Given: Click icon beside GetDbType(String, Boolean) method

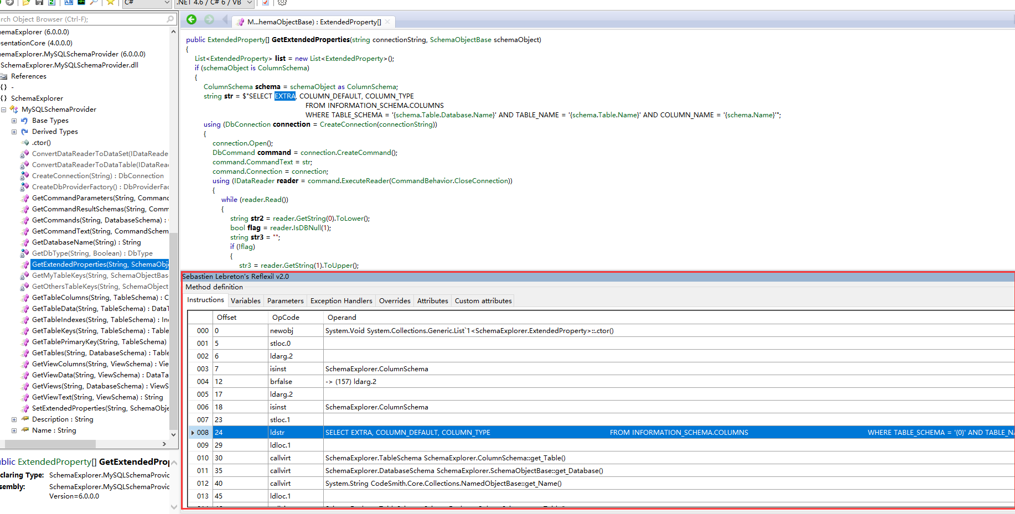Looking at the screenshot, I should [x=24, y=253].
